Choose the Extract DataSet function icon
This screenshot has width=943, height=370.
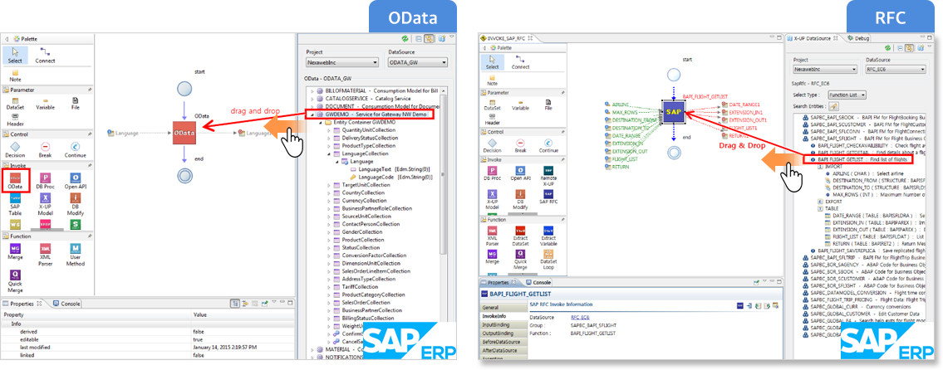pos(520,234)
